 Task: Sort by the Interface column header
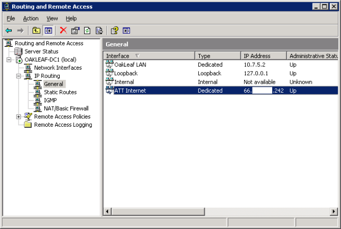(149, 55)
